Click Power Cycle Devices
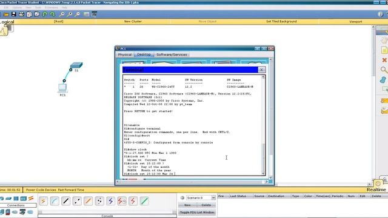388x218 pixels. (41, 190)
